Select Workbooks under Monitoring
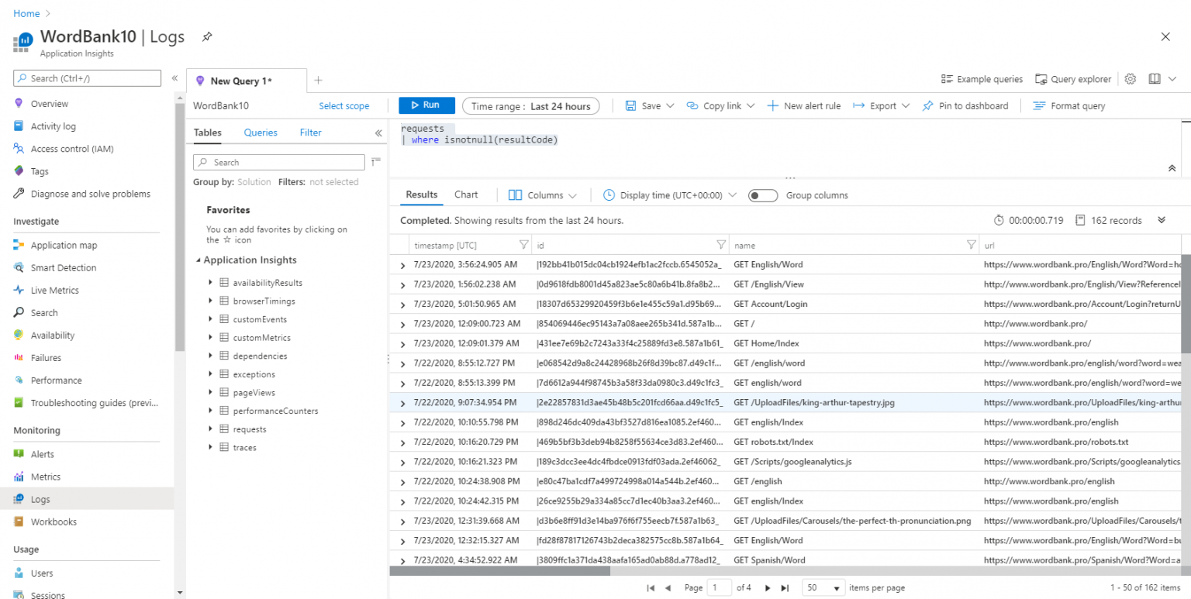 point(55,522)
